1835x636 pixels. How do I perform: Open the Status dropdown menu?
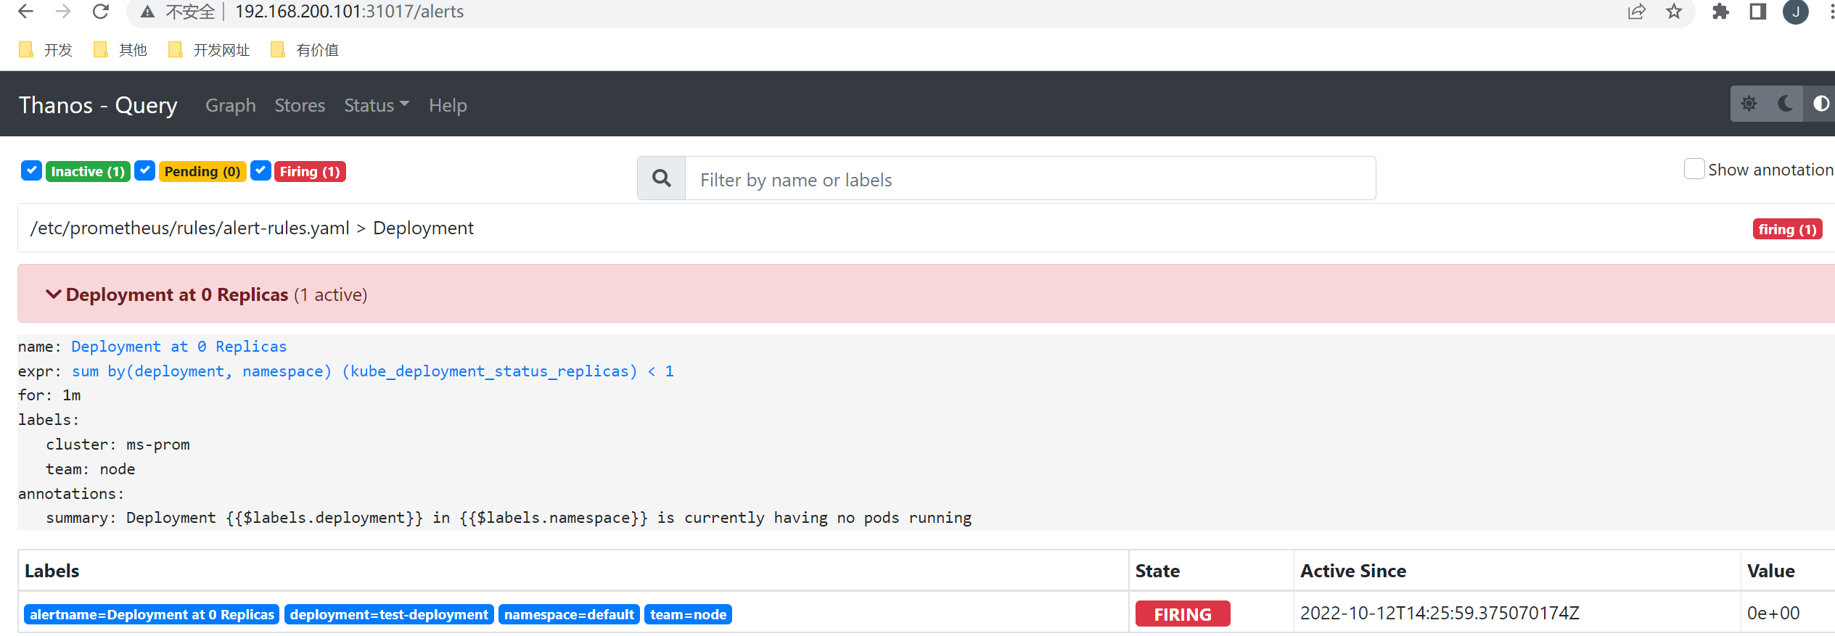pyautogui.click(x=377, y=105)
